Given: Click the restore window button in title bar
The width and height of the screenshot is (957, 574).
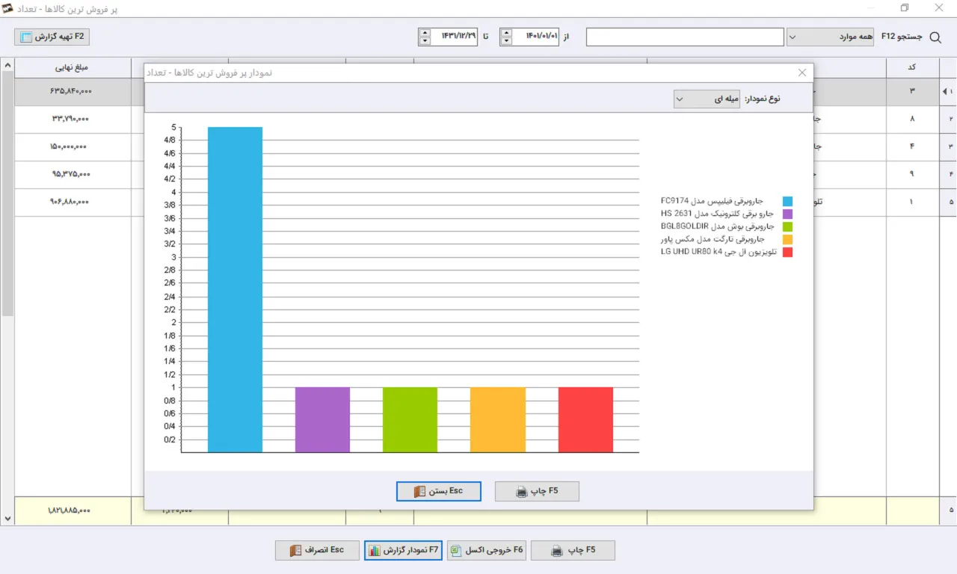Looking at the screenshot, I should (x=905, y=8).
